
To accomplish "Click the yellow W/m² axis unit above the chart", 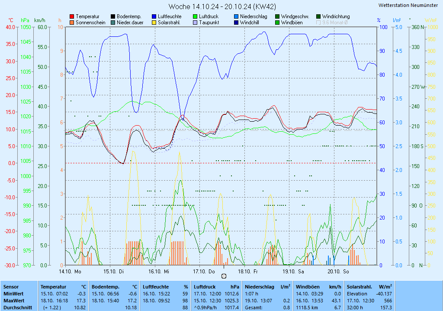I will (x=430, y=20).
